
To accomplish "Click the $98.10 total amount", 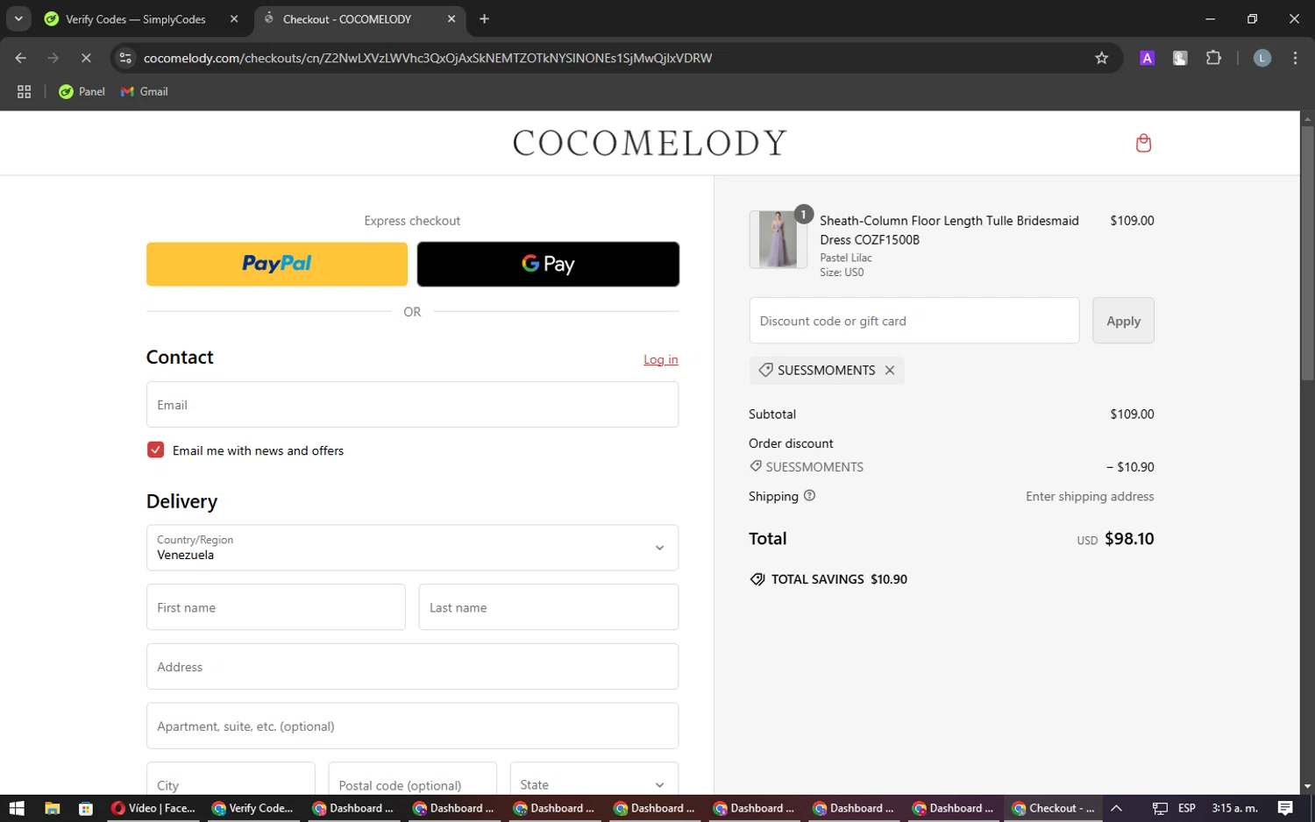I will coord(1129,539).
